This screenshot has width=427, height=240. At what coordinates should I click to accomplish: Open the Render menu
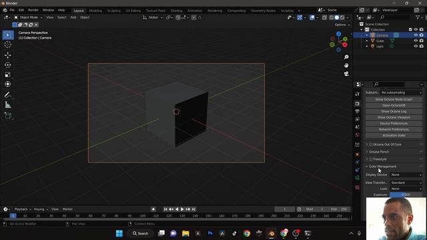pyautogui.click(x=33, y=10)
